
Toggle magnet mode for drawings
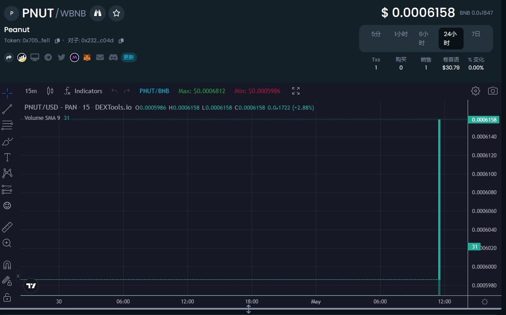[x=7, y=265]
